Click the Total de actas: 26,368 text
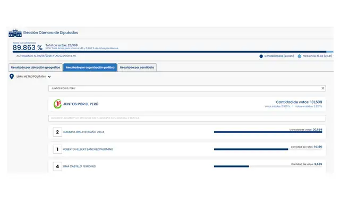Screen dimensions: 340x200 click(62, 45)
